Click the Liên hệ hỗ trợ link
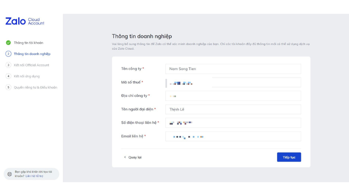Image resolution: width=349 pixels, height=196 pixels. tap(34, 176)
